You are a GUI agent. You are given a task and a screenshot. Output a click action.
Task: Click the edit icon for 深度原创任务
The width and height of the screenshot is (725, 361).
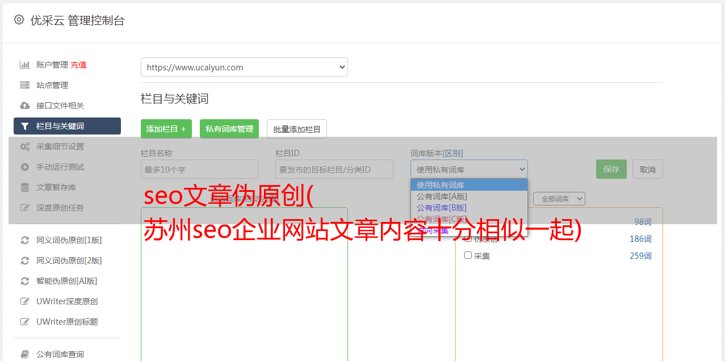(x=24, y=208)
